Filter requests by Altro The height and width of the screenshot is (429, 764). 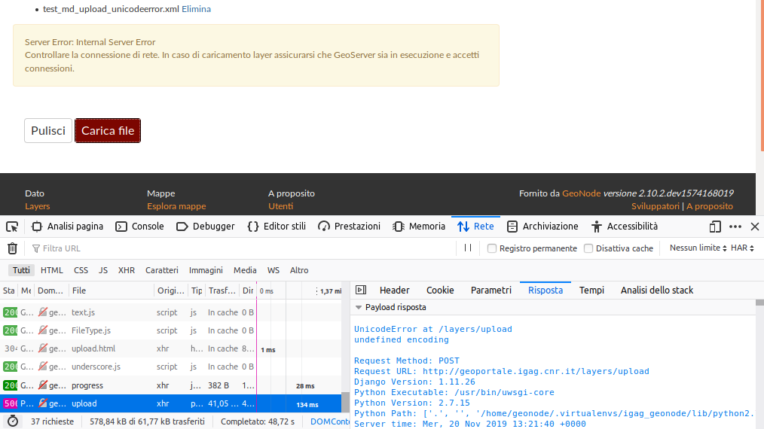tap(299, 270)
